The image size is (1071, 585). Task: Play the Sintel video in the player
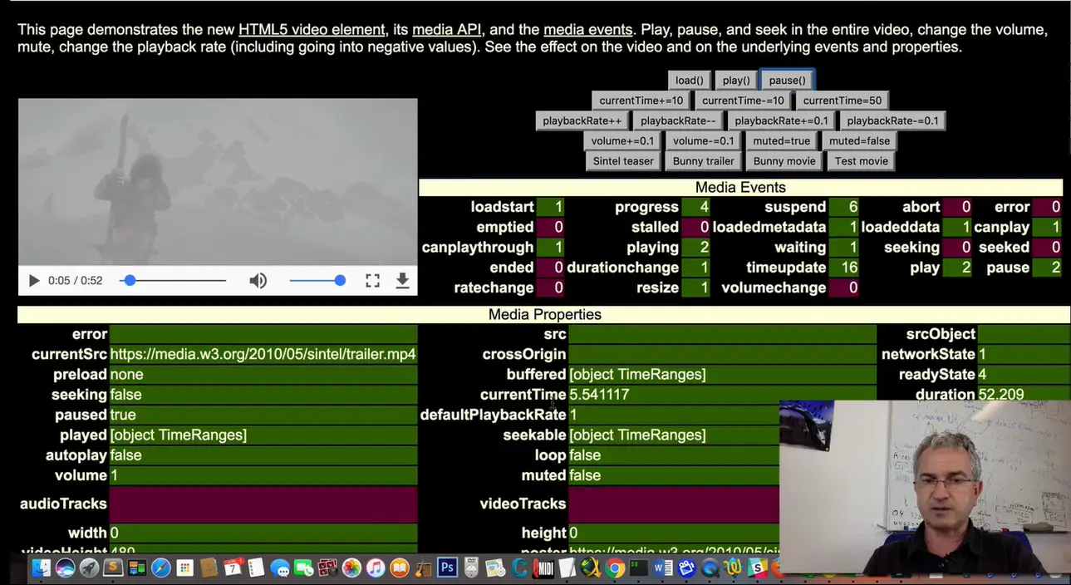tap(34, 281)
